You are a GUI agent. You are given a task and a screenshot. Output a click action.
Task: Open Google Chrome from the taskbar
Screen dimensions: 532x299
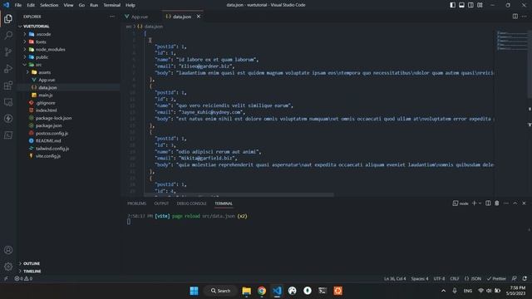262,291
